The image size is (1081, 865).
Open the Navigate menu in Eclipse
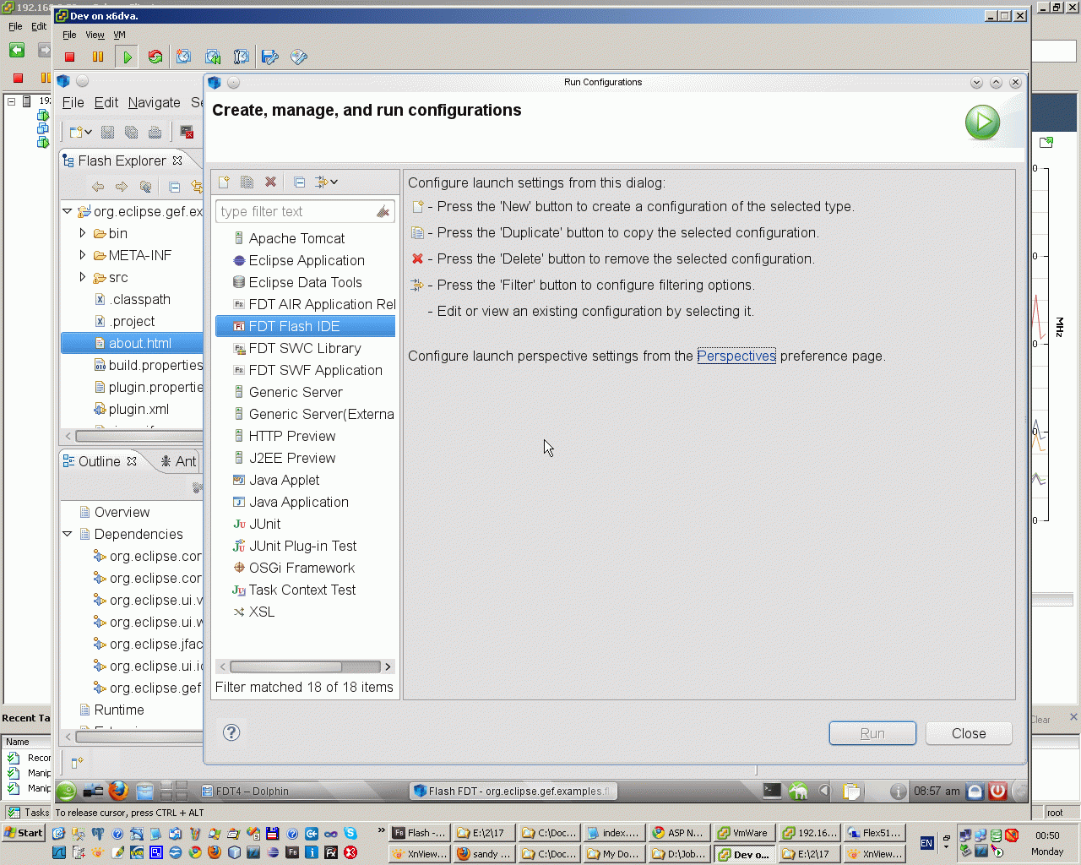155,102
